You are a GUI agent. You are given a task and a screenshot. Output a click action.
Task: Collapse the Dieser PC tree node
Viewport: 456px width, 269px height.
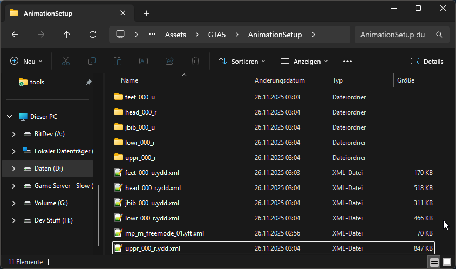(9, 117)
